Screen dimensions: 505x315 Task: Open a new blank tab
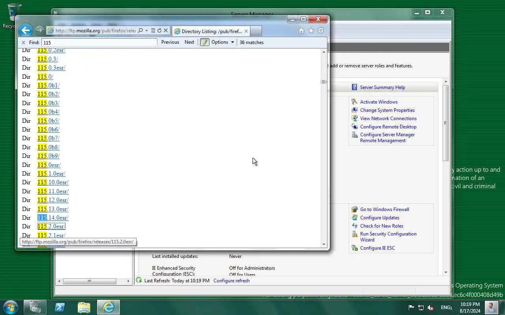pyautogui.click(x=256, y=31)
